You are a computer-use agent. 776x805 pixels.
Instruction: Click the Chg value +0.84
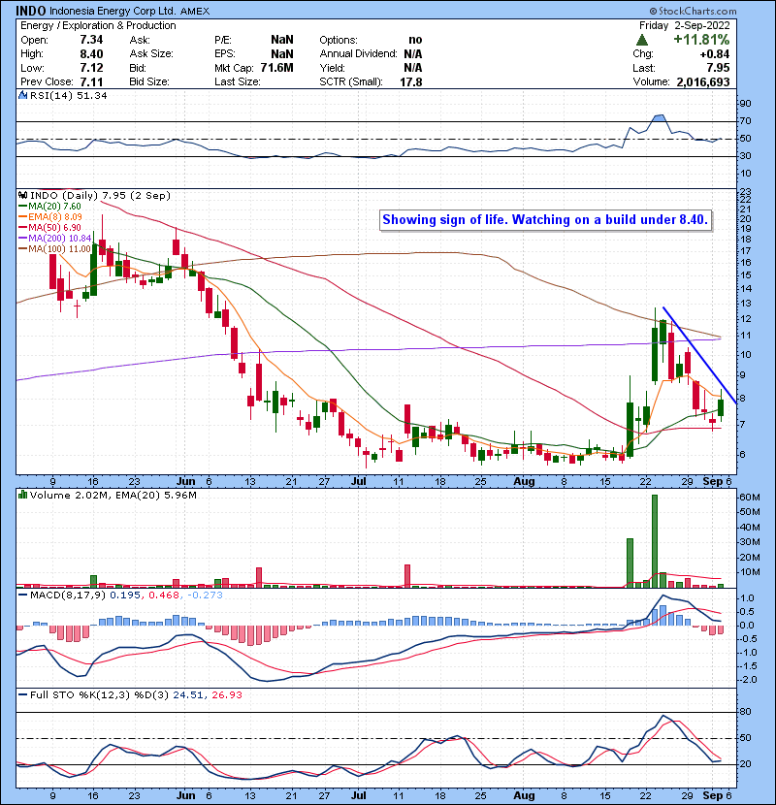(x=714, y=54)
